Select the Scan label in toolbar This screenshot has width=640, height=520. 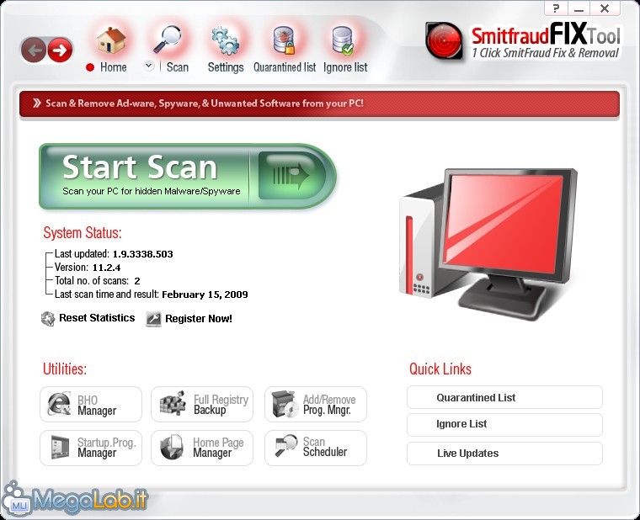(x=178, y=67)
